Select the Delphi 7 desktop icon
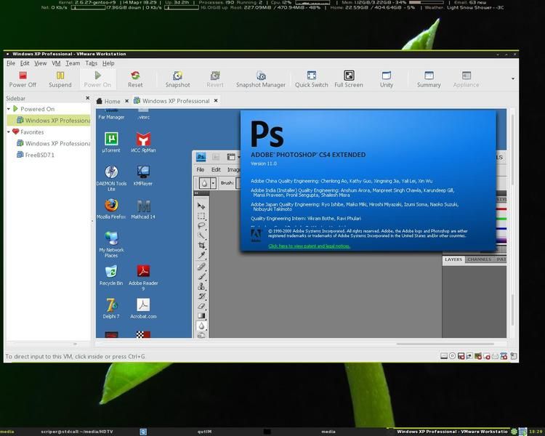 pyautogui.click(x=111, y=308)
